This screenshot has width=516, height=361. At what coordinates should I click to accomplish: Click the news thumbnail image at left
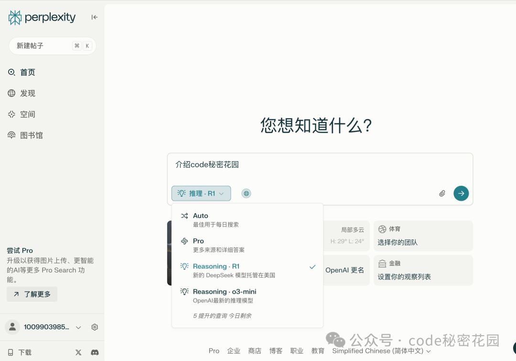(169, 253)
